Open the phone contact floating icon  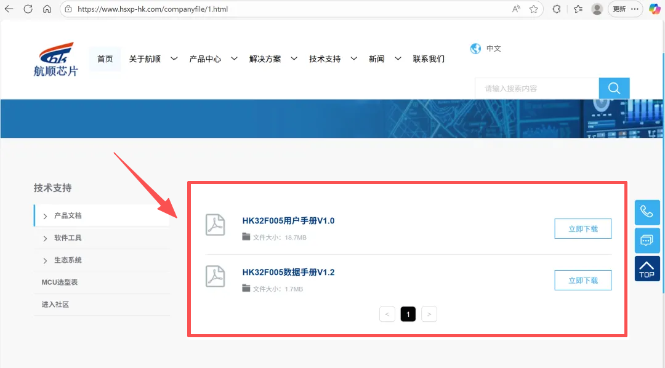[647, 212]
